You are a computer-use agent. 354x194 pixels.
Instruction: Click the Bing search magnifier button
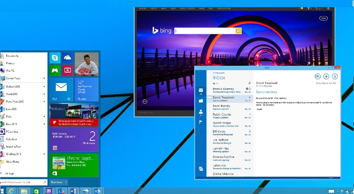pos(239,30)
